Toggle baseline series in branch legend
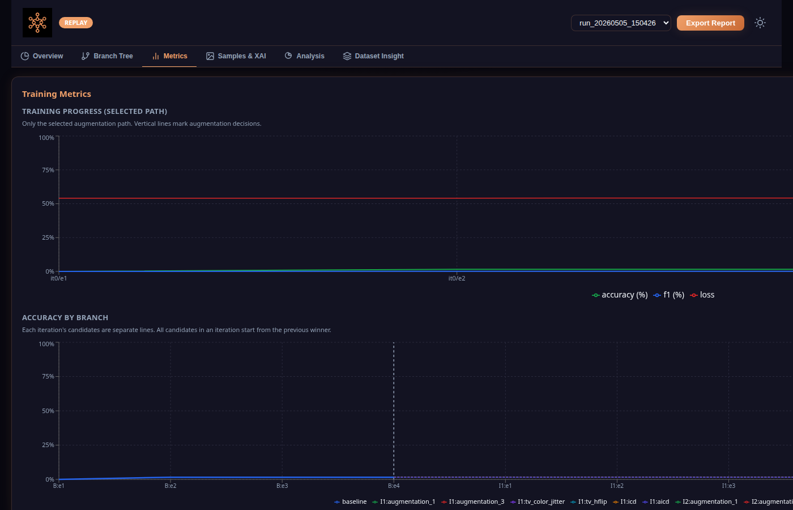 point(351,501)
